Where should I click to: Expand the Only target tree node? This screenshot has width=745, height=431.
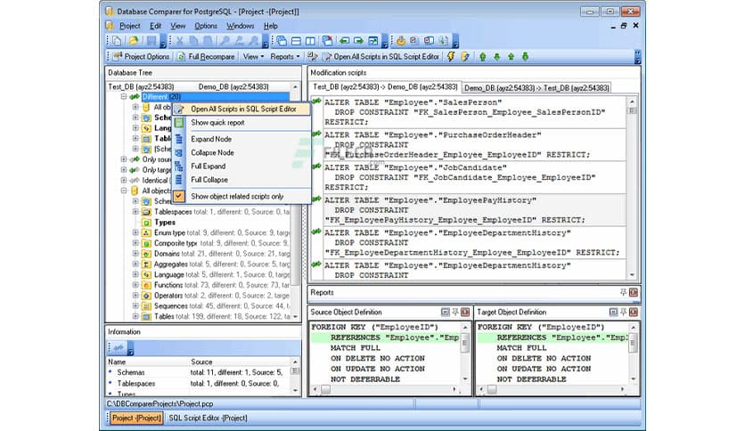[x=124, y=169]
